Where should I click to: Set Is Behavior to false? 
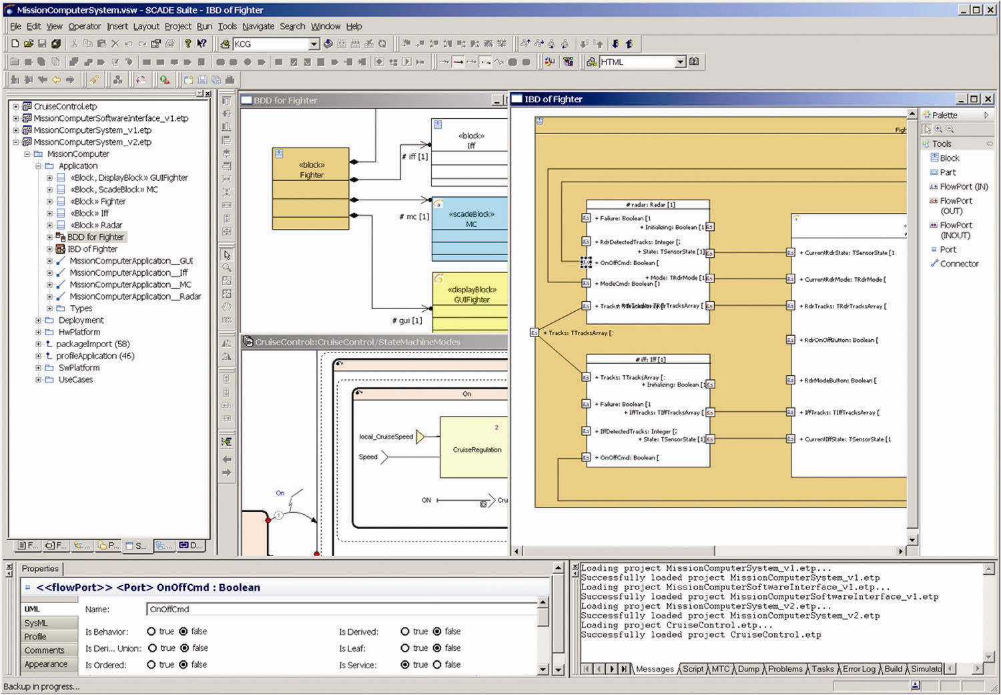pos(184,632)
